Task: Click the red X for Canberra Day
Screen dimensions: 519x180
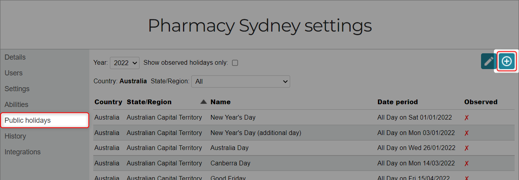Action: tap(466, 163)
